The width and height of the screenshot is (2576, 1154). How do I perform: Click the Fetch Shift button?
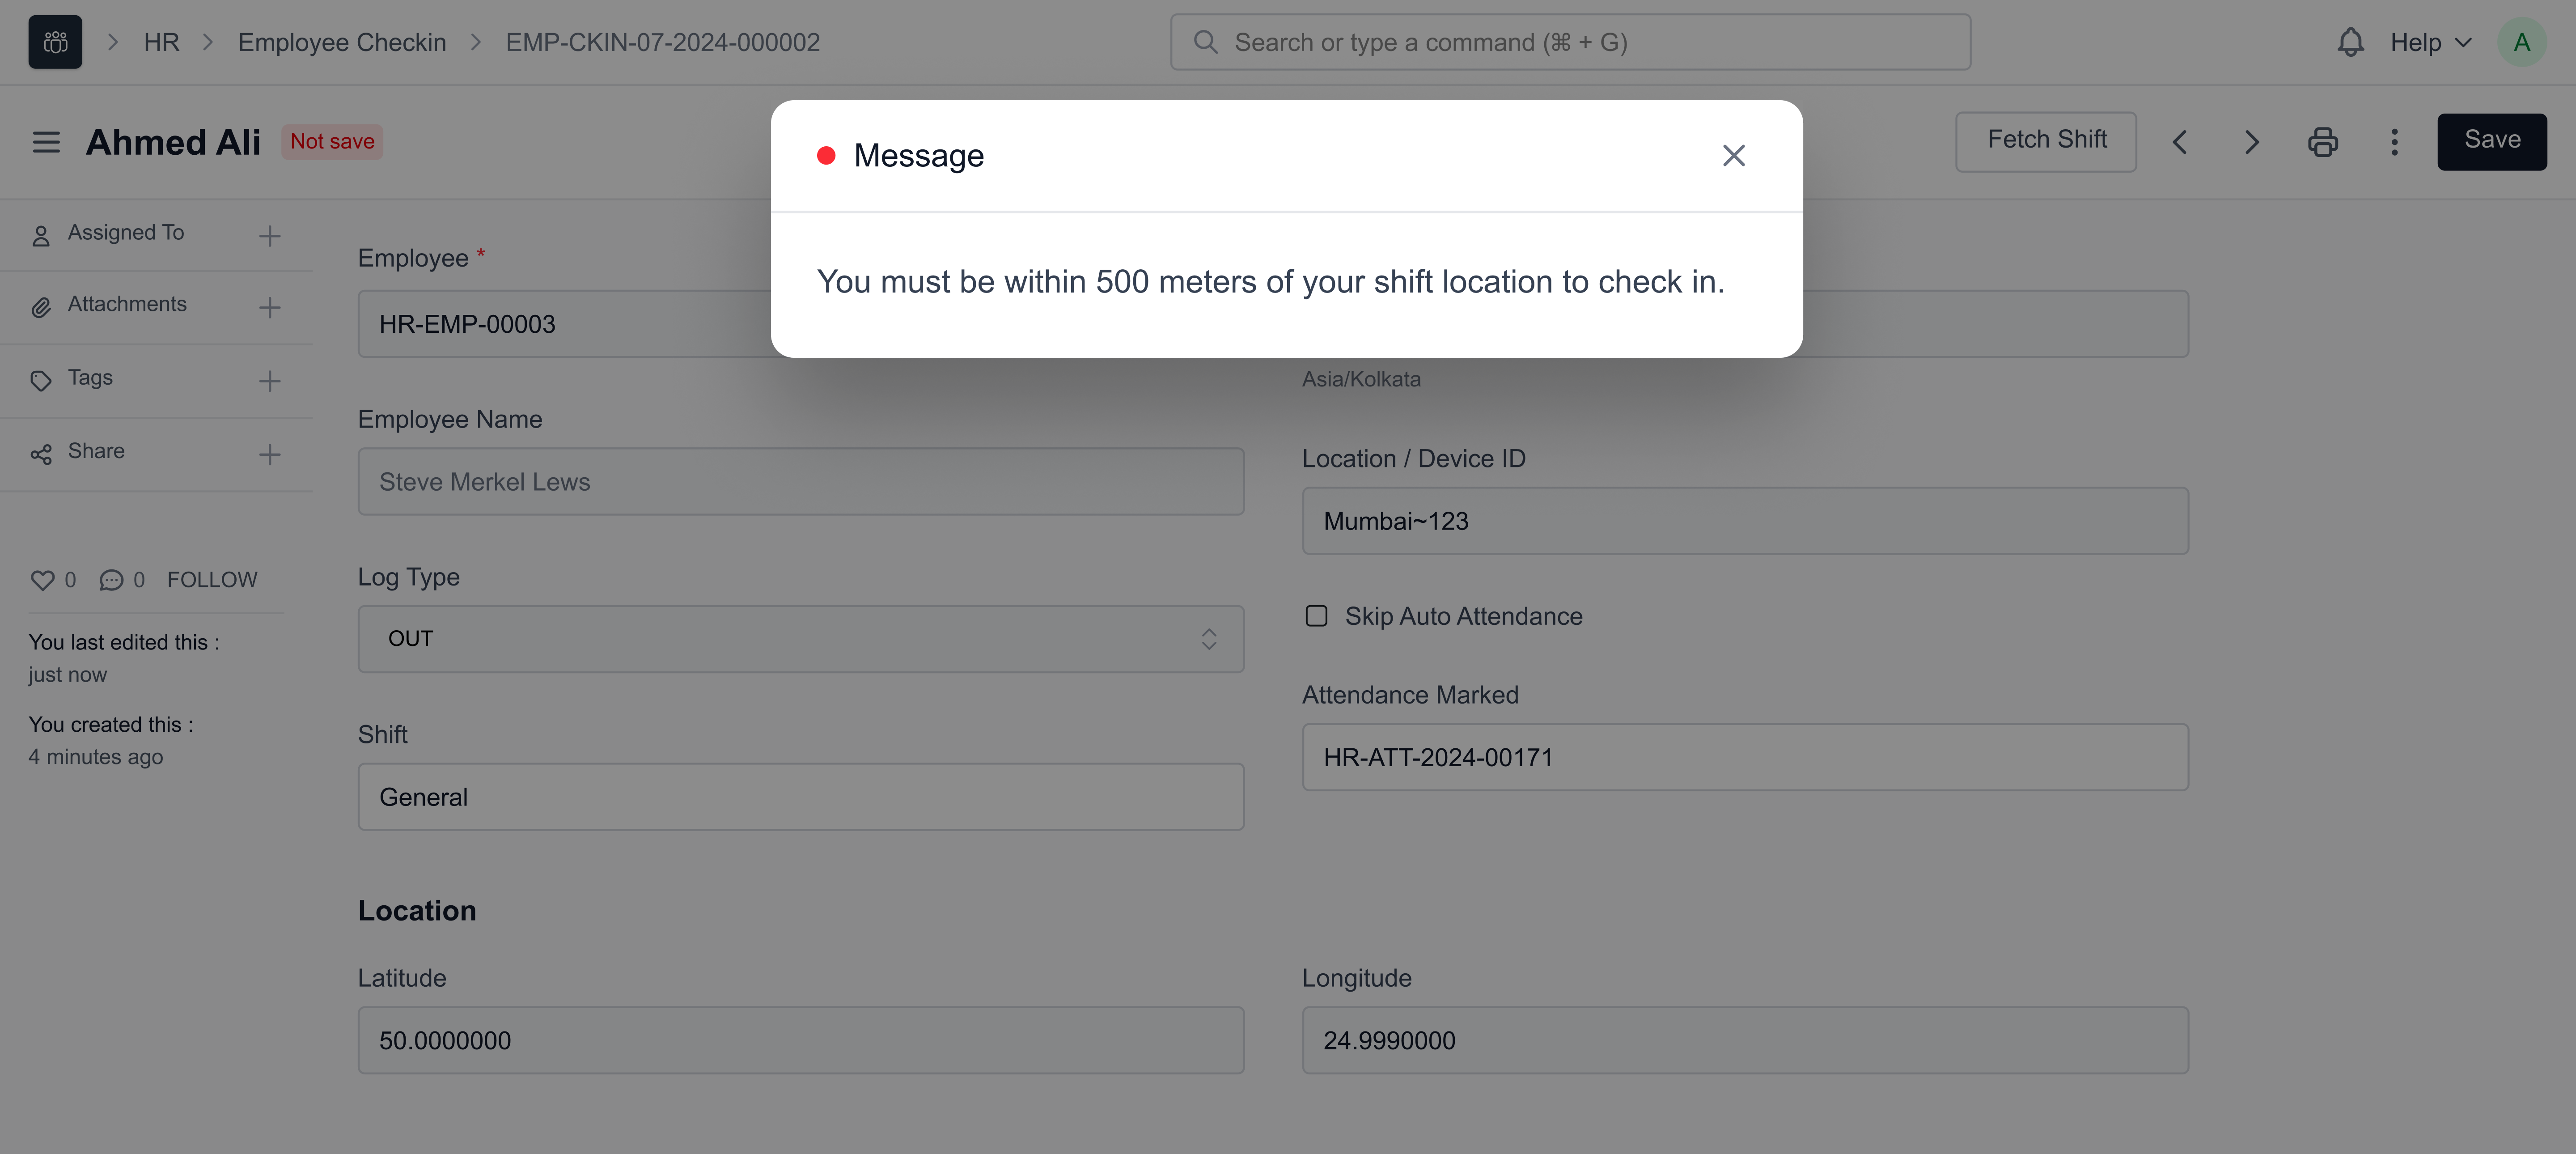pyautogui.click(x=2046, y=141)
